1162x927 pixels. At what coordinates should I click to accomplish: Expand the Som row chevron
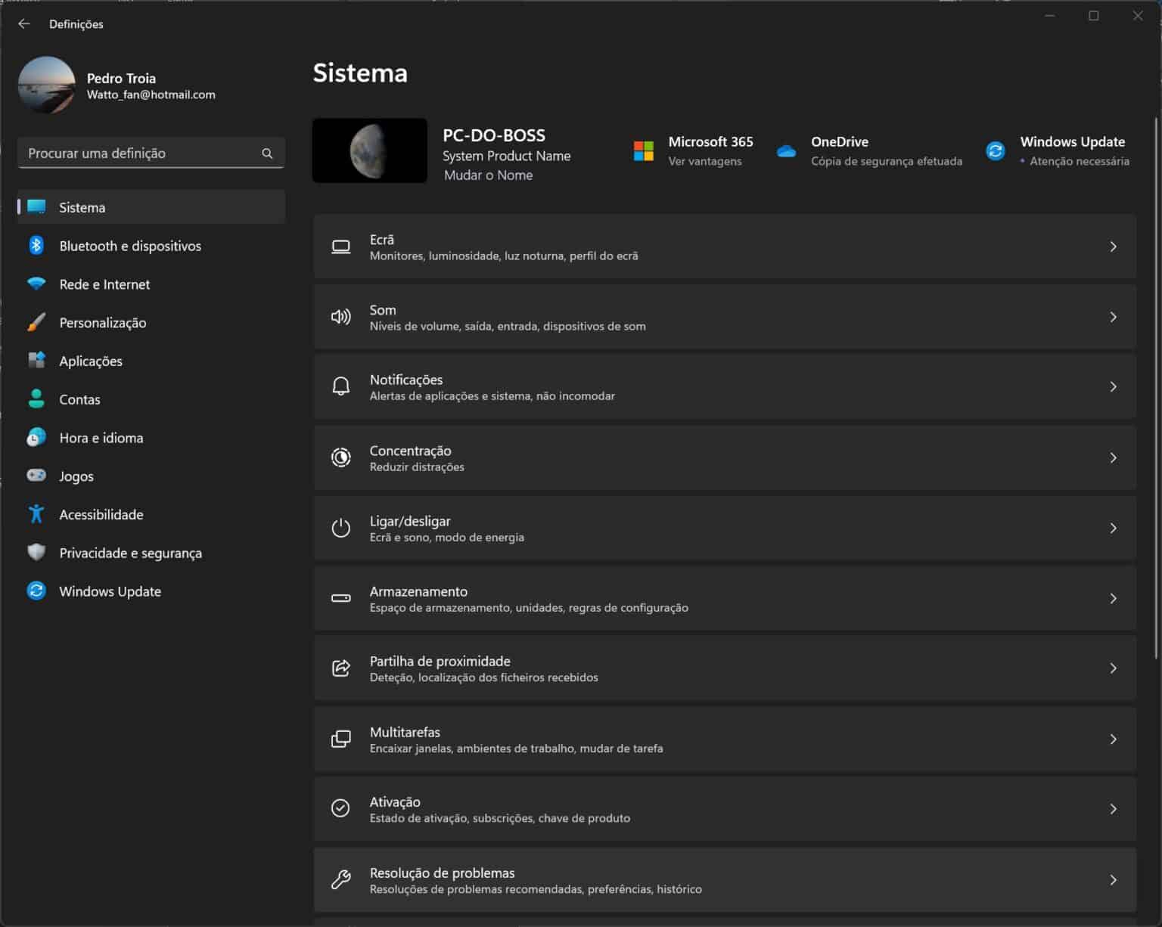pos(1113,317)
